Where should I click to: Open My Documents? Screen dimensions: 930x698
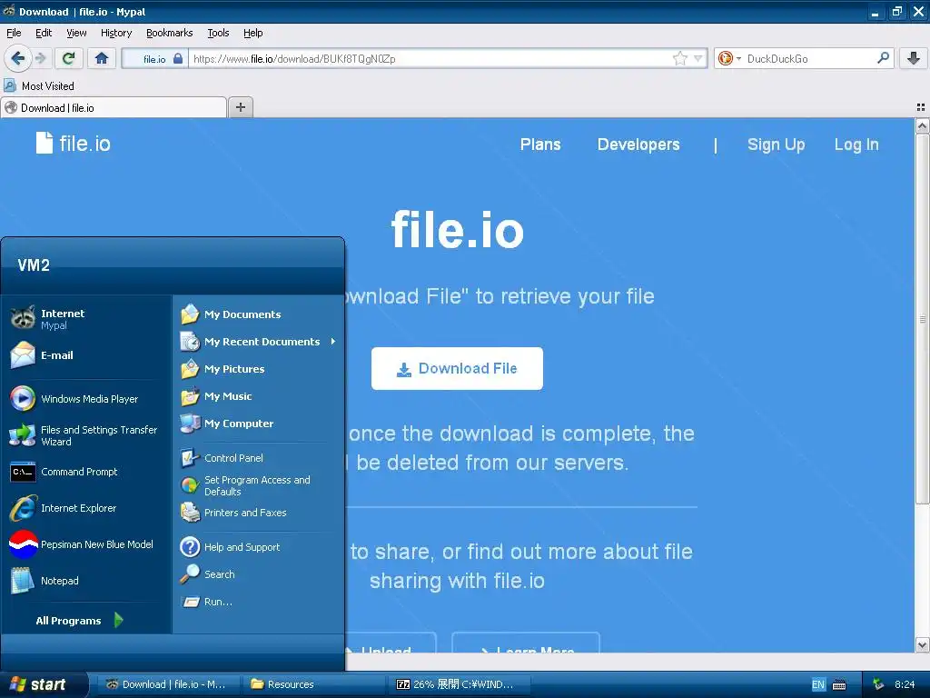tap(258, 314)
